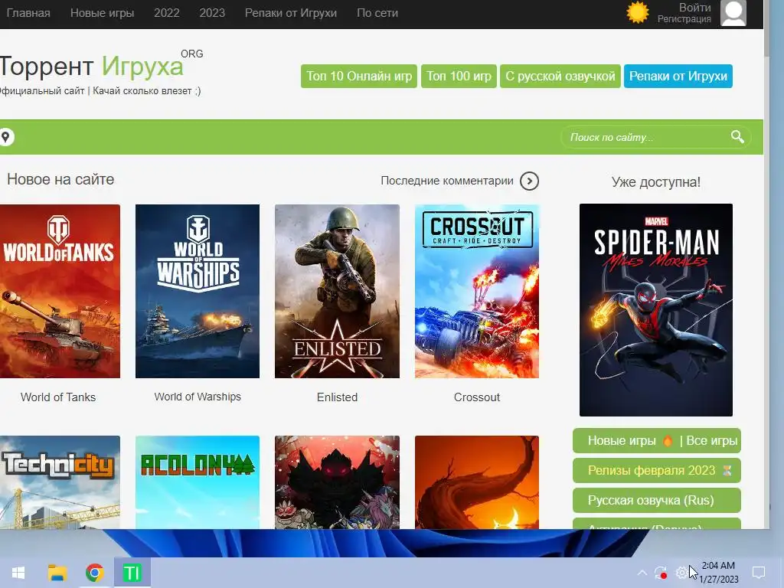Click the Enlisted title text

(x=337, y=397)
